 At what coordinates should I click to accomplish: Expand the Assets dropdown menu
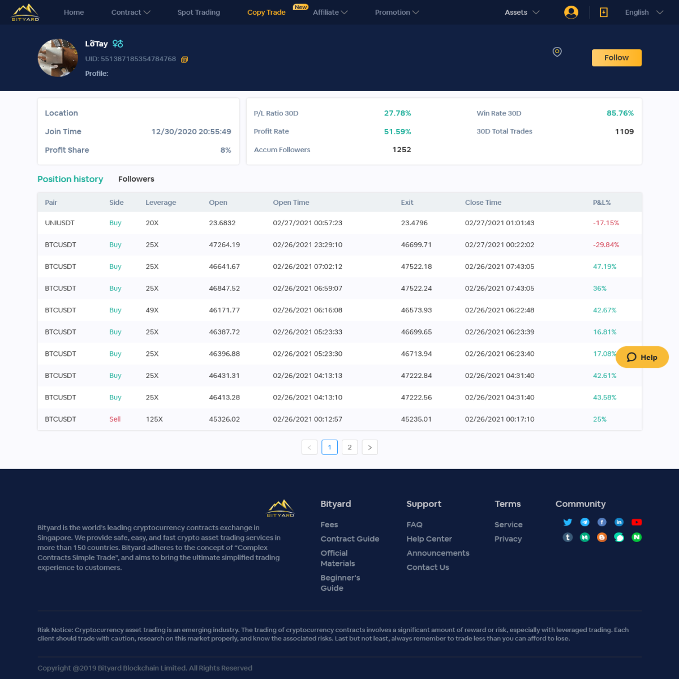pos(522,12)
